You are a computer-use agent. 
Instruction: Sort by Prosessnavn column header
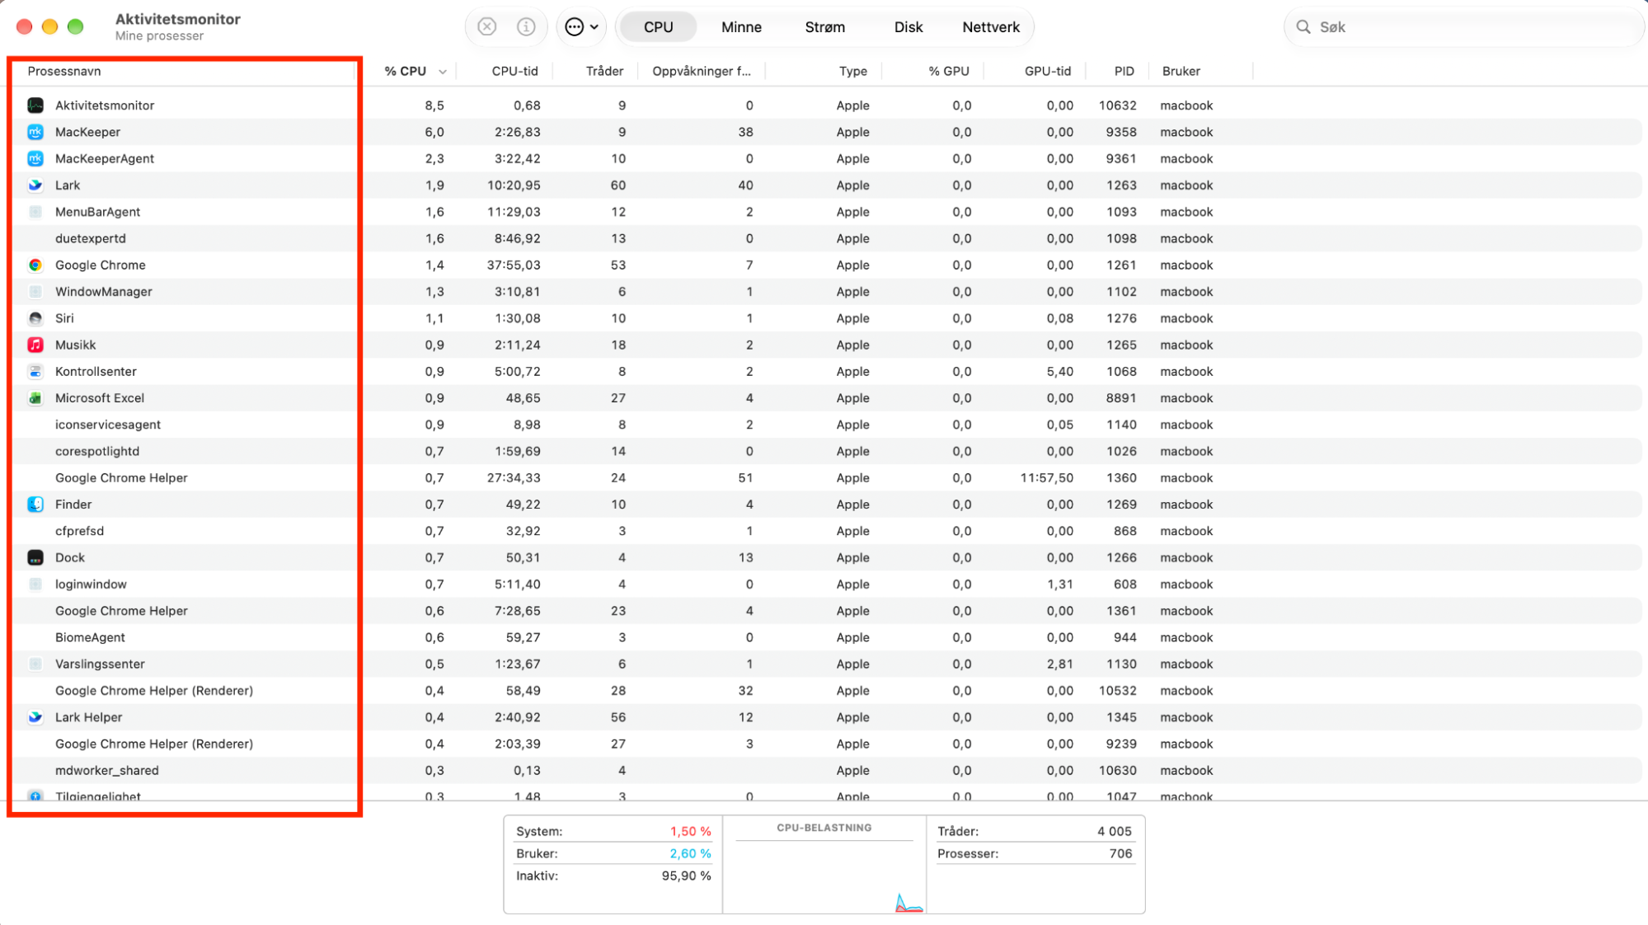tap(64, 71)
